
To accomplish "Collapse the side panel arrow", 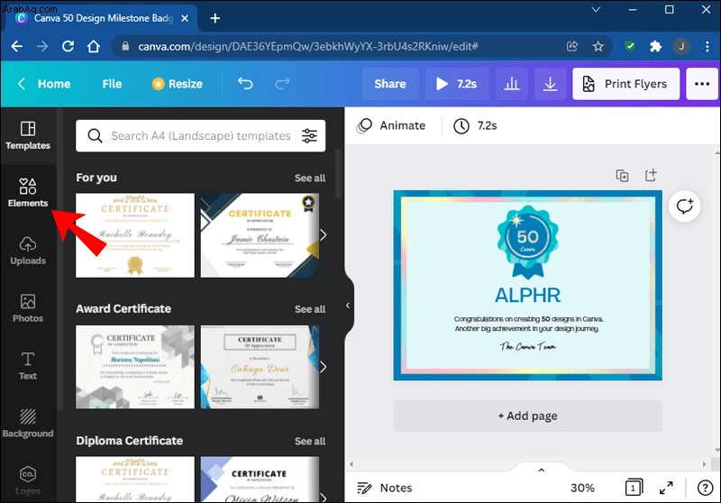I will (x=348, y=306).
